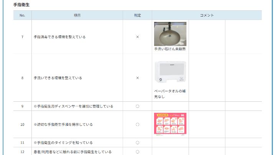
Task: Click the ペーパータオルの補充なし comment text
Action: tap(165, 94)
